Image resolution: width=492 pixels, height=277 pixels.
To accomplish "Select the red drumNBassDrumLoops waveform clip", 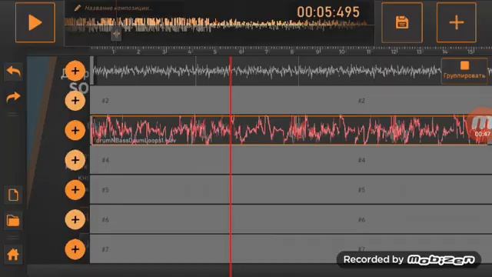I will (289, 130).
